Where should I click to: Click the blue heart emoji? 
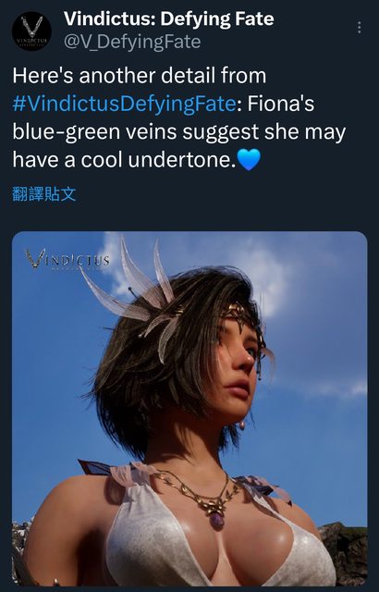[x=249, y=160]
